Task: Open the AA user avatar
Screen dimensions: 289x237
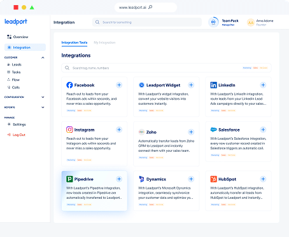Action: click(x=251, y=22)
